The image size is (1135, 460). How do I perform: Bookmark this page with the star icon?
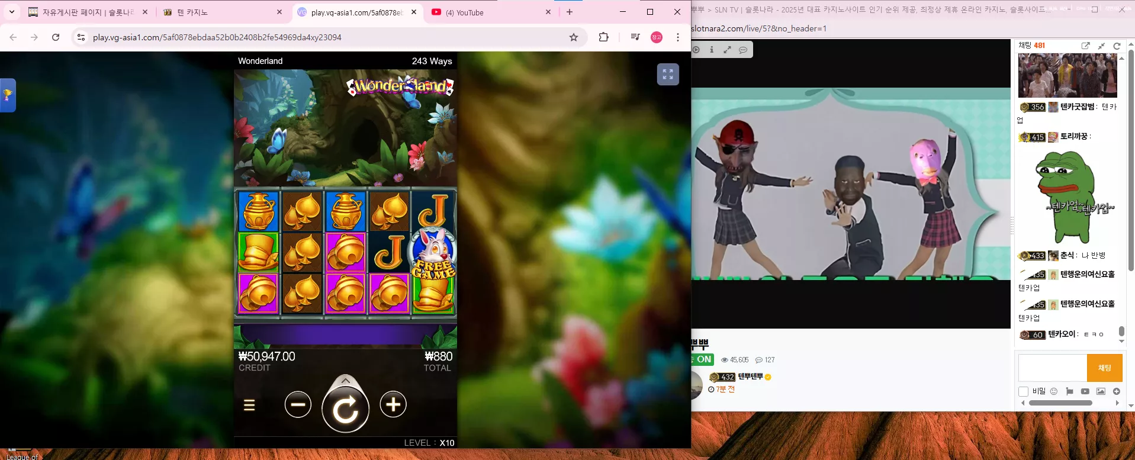(574, 37)
